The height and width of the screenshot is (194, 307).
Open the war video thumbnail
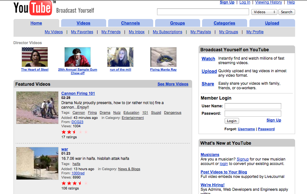[x=37, y=163]
